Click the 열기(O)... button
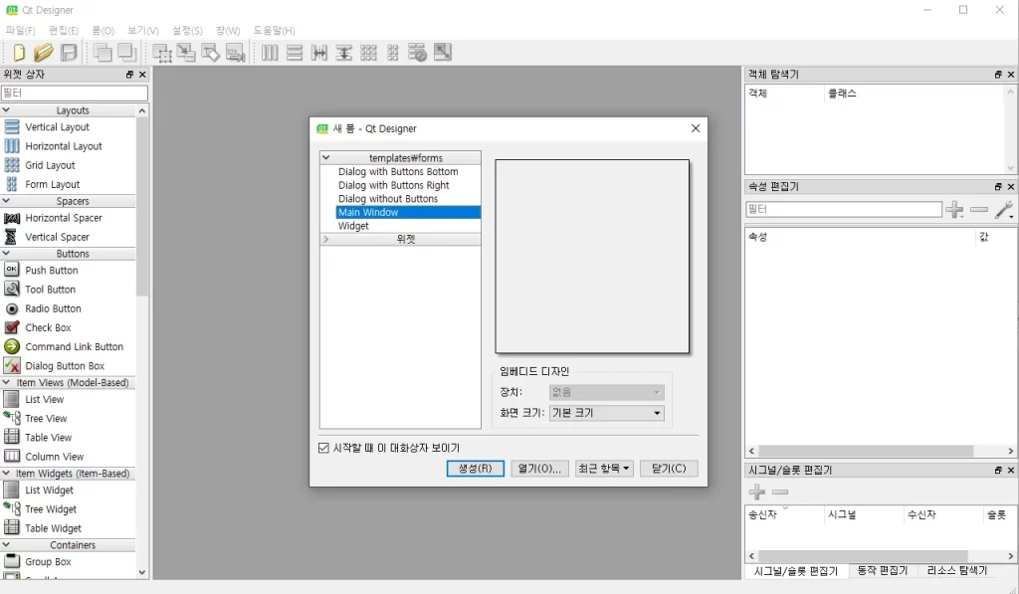The height and width of the screenshot is (594, 1019). click(539, 469)
